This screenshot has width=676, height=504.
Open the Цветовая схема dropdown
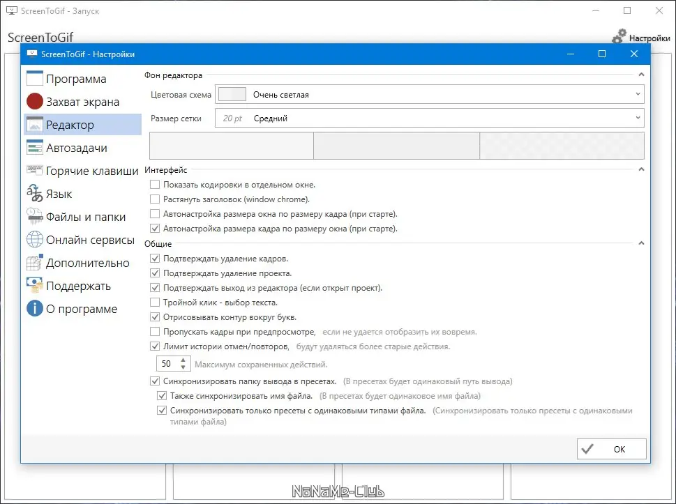(430, 94)
